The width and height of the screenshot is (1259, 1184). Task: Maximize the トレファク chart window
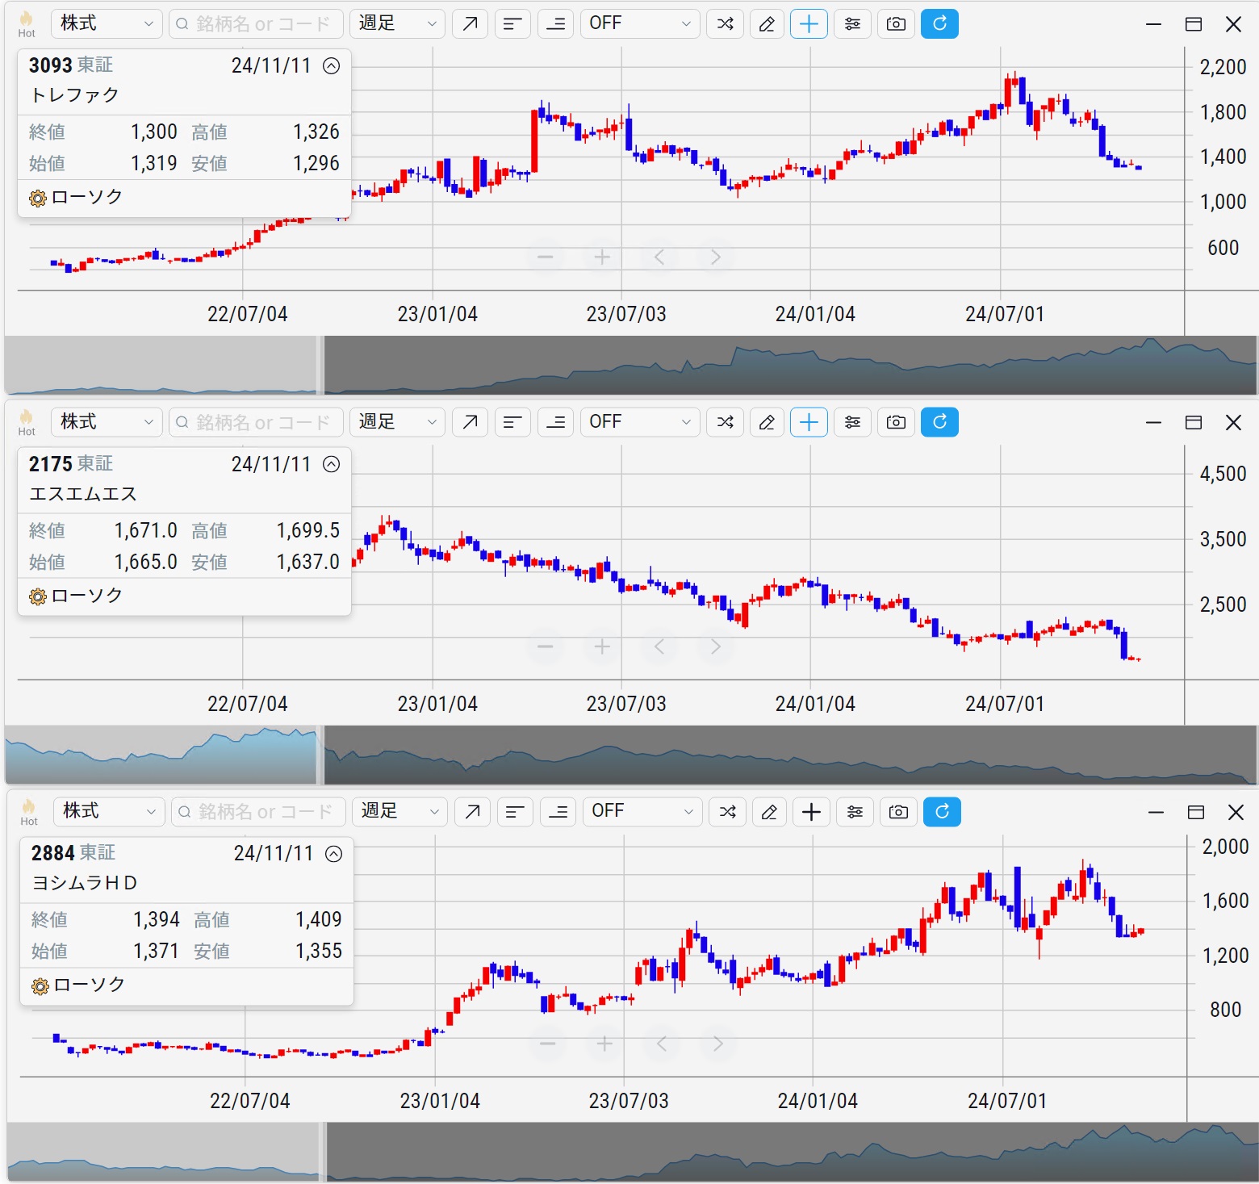1194,24
